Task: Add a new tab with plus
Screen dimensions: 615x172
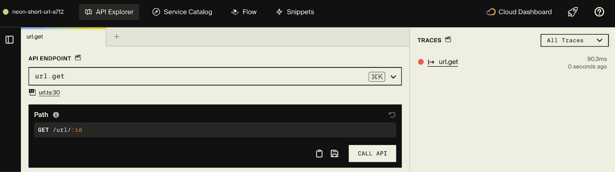Action: (116, 37)
